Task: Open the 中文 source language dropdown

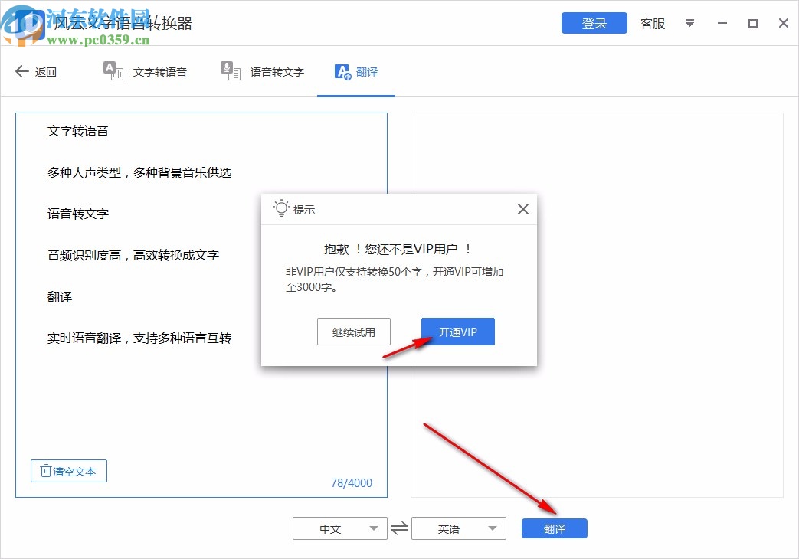Action: (339, 528)
